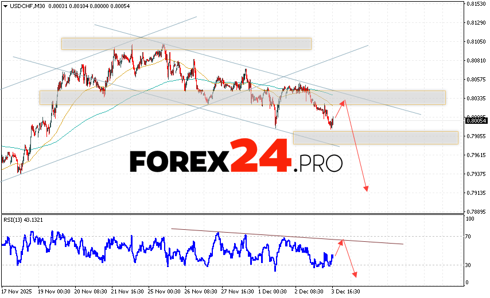Click the 0.81530 price axis label
Screen dimensions: 490x298
tap(476, 4)
